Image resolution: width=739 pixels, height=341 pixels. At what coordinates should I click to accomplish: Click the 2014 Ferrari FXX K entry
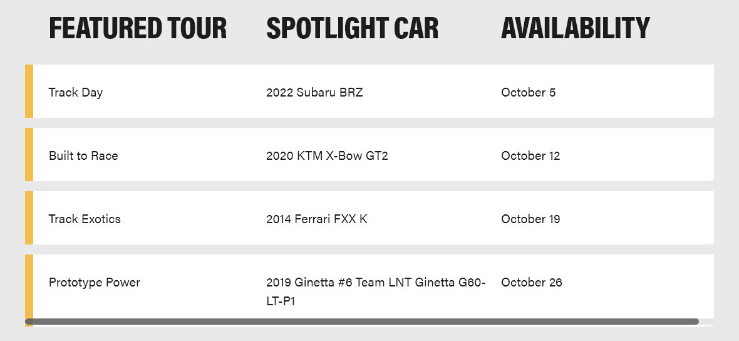tap(317, 219)
